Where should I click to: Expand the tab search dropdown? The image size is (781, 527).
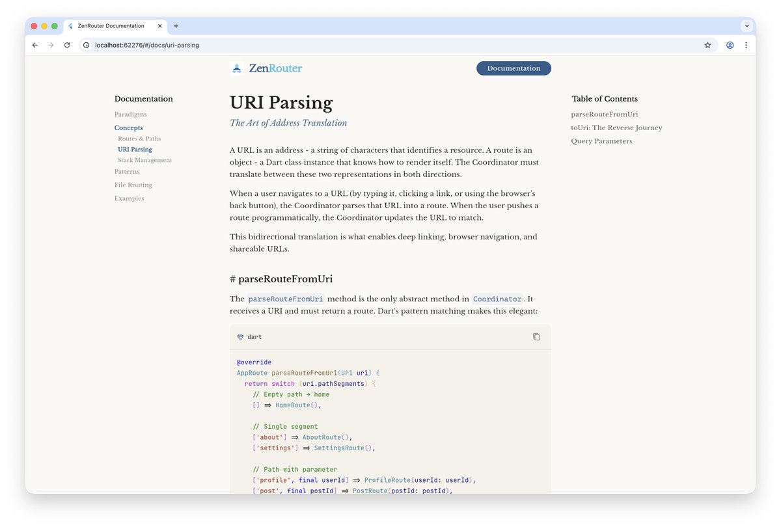tap(747, 26)
